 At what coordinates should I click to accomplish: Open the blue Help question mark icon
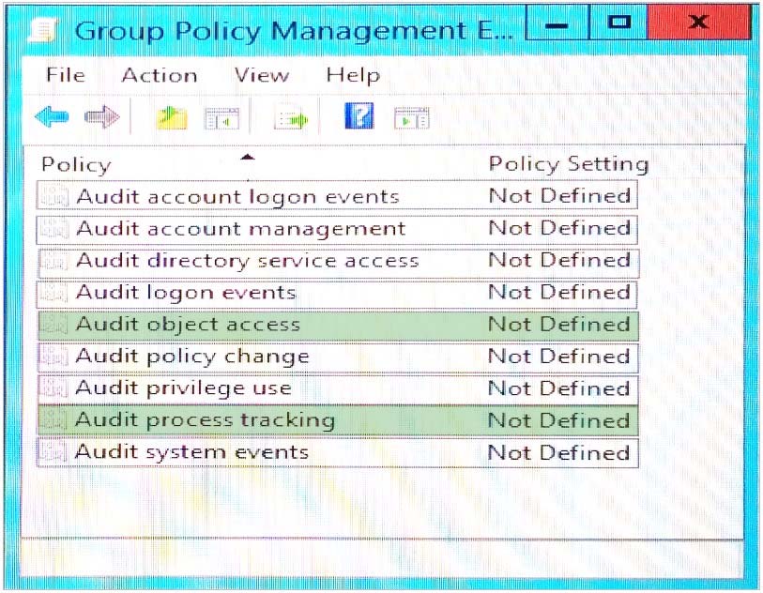pos(359,116)
